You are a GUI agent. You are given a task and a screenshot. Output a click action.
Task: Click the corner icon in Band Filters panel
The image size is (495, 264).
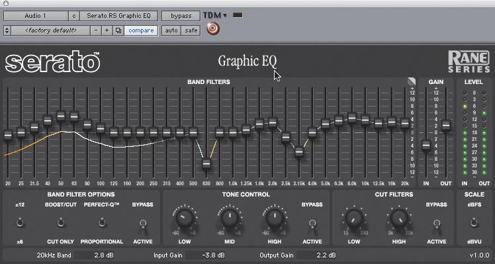click(412, 81)
